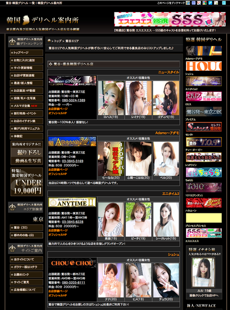Click the site logo 韓国デリヘル案内所
This screenshot has width=230, height=310.
pos(43,20)
